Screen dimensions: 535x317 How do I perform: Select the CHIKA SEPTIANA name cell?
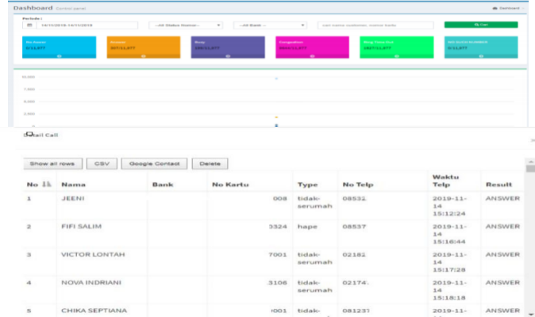[x=94, y=311]
